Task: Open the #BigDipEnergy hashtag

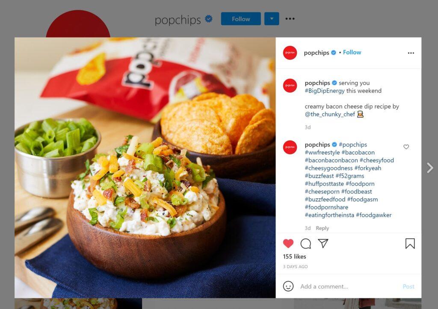Action: pos(325,91)
